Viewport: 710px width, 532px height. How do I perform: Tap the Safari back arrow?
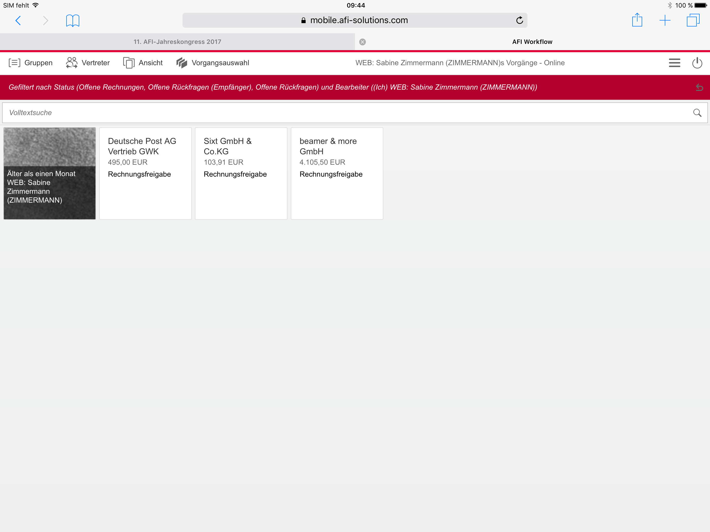(18, 21)
